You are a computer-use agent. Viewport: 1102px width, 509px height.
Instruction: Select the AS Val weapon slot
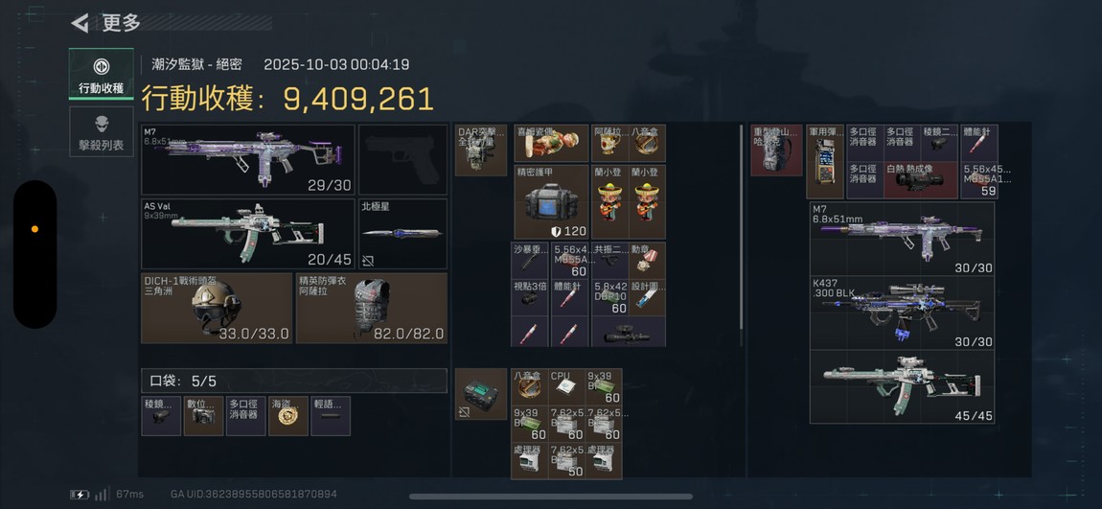coord(248,234)
